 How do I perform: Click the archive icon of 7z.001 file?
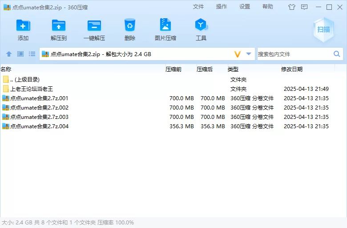point(6,98)
